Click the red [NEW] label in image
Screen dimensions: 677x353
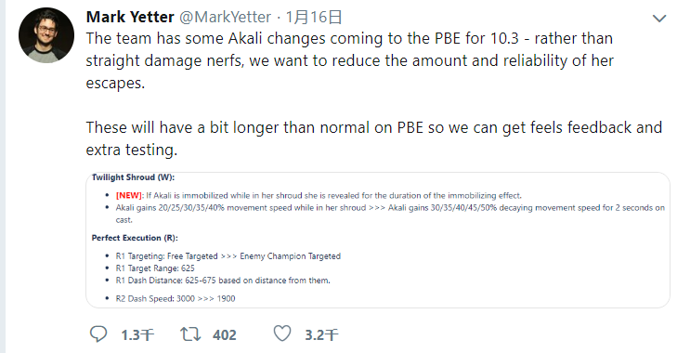(x=129, y=195)
